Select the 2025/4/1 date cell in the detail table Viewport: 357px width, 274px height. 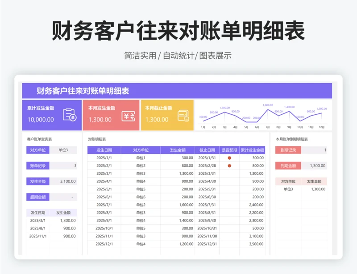tap(104, 181)
